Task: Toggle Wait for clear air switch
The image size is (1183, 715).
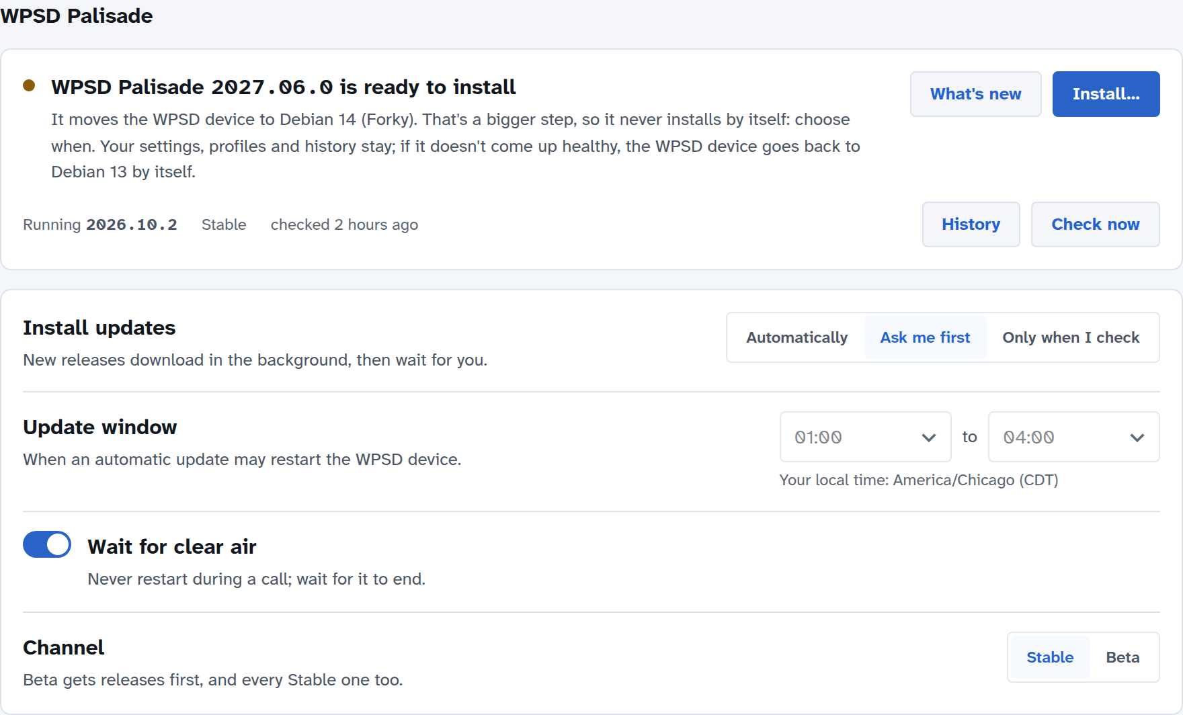Action: coord(47,544)
